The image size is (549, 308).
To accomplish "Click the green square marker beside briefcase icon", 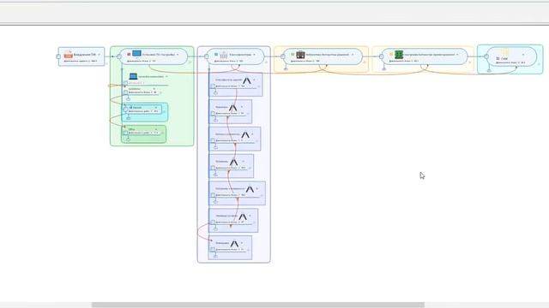I will coord(293,55).
